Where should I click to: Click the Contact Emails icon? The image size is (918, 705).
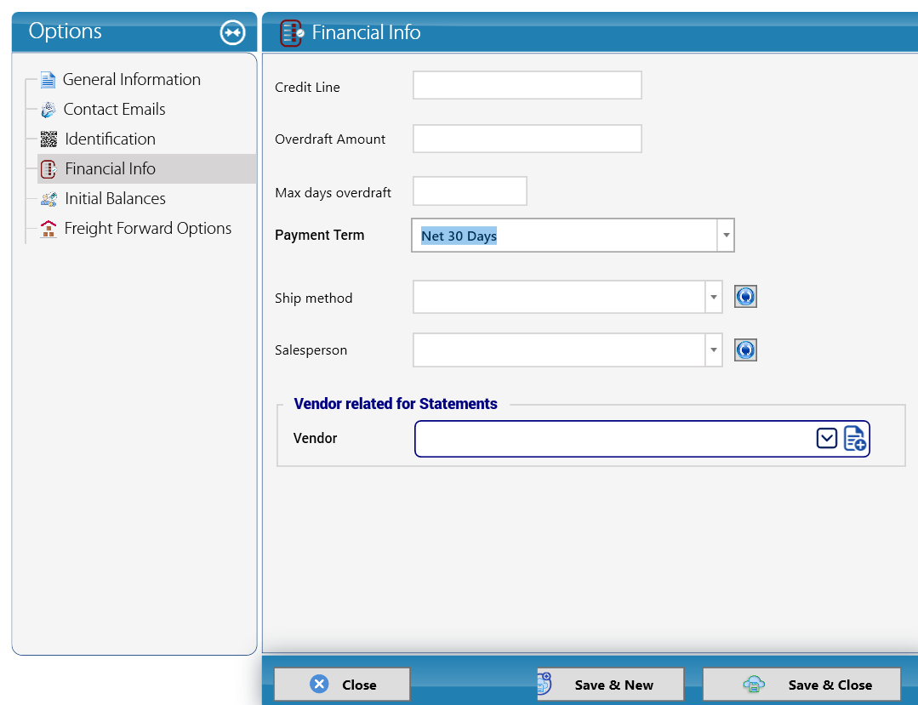pos(48,110)
